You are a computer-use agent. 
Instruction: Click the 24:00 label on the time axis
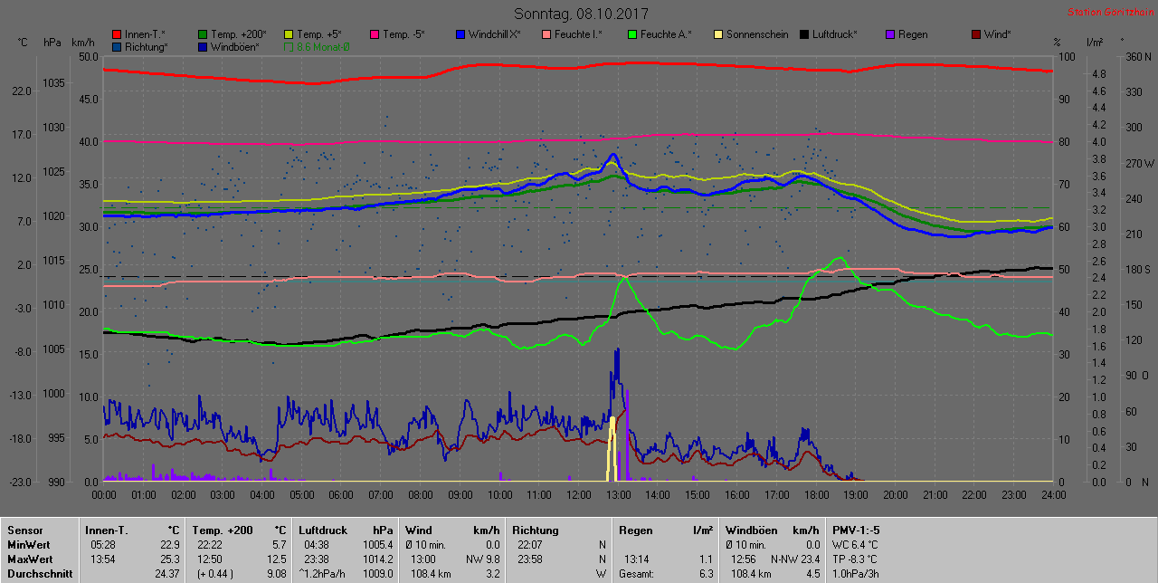coord(1052,494)
